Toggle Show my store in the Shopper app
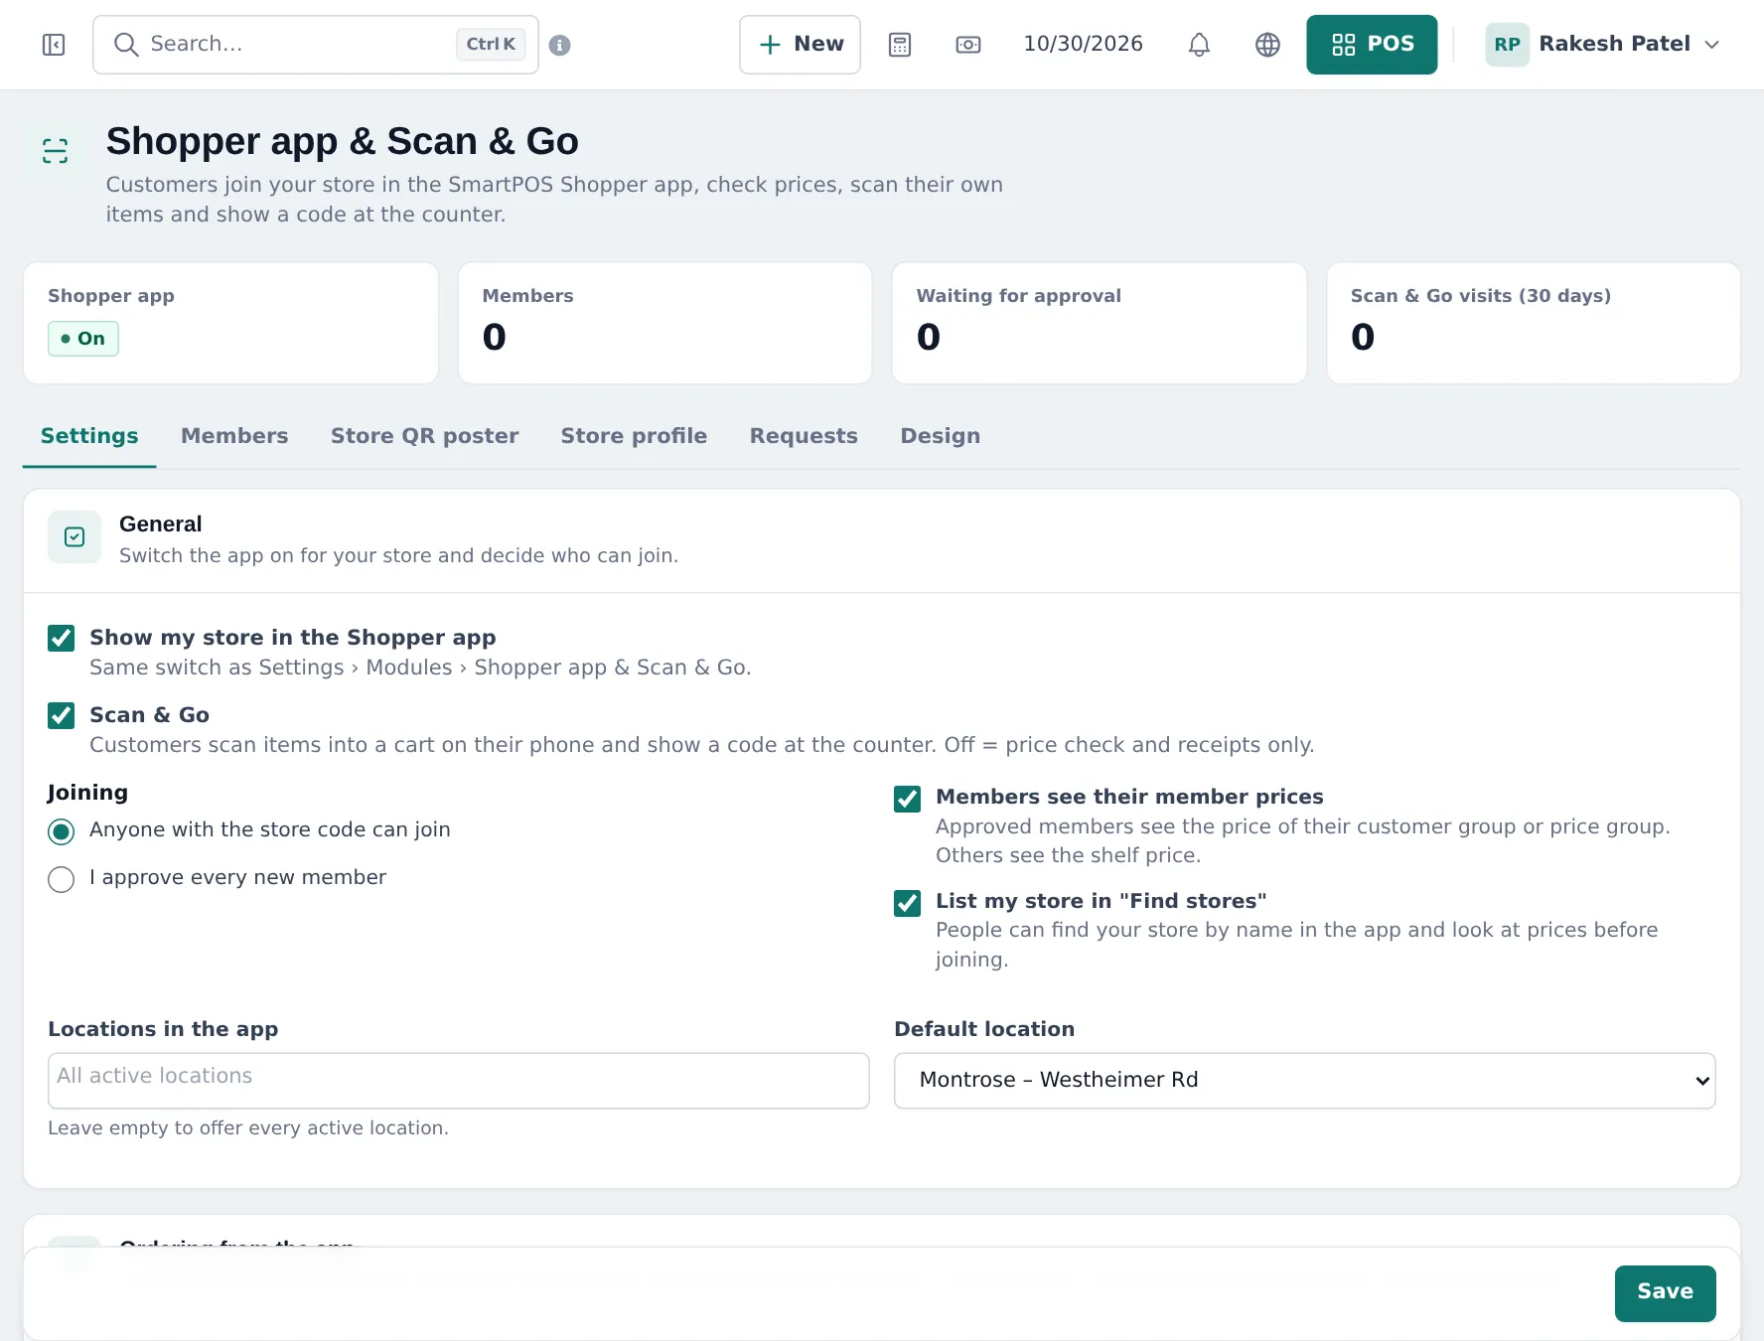This screenshot has width=1764, height=1341. (x=62, y=638)
